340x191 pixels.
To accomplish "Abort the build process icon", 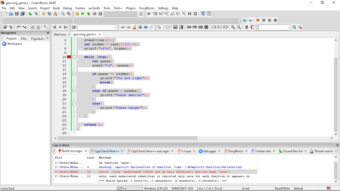I will point(100,14).
